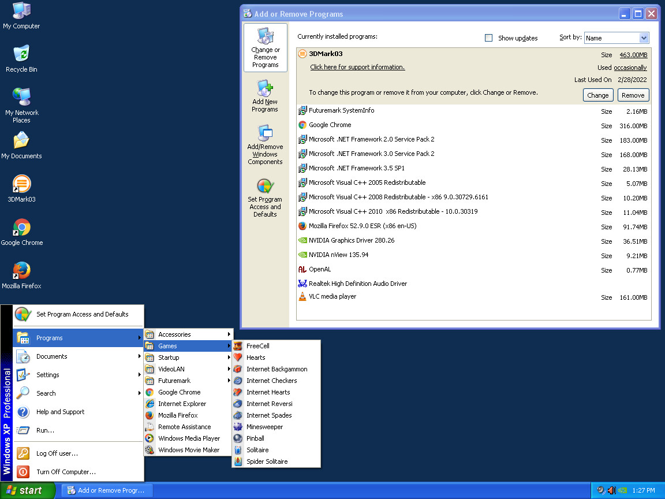This screenshot has height=499, width=665.
Task: Click the volume speaker tray icon
Action: click(x=611, y=490)
